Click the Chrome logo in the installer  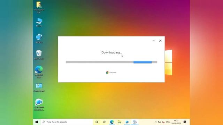click(111, 73)
